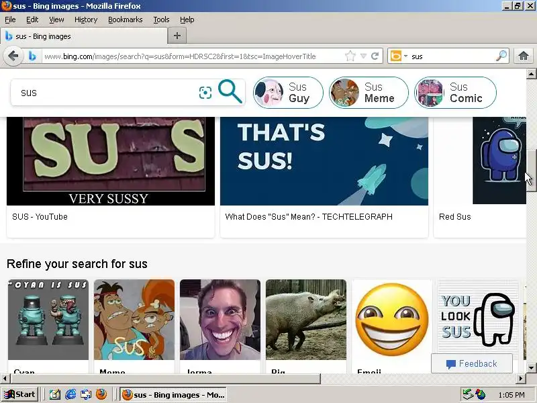The image size is (537, 403).
Task: Launch Internet Explorer from quick launch
Action: point(70,395)
